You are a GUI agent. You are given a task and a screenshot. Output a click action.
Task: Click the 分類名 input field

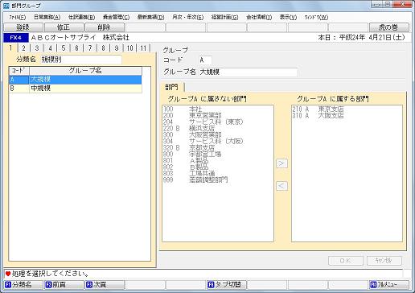click(x=81, y=60)
